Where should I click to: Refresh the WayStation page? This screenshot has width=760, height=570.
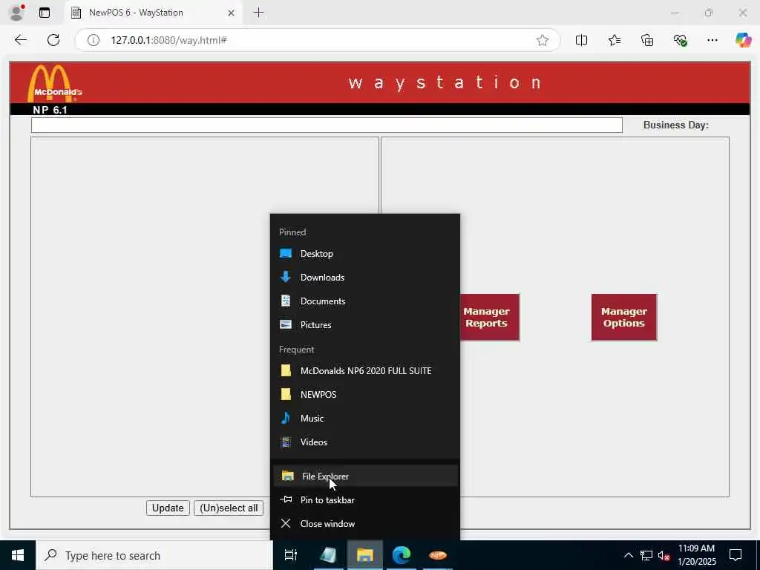[x=53, y=40]
